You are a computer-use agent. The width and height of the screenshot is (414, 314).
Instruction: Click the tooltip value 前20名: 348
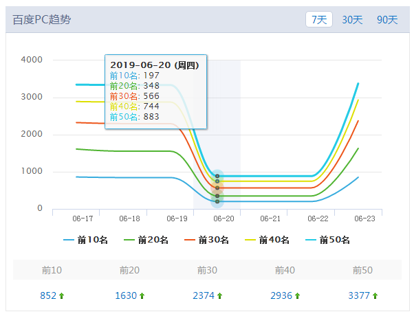coord(135,86)
